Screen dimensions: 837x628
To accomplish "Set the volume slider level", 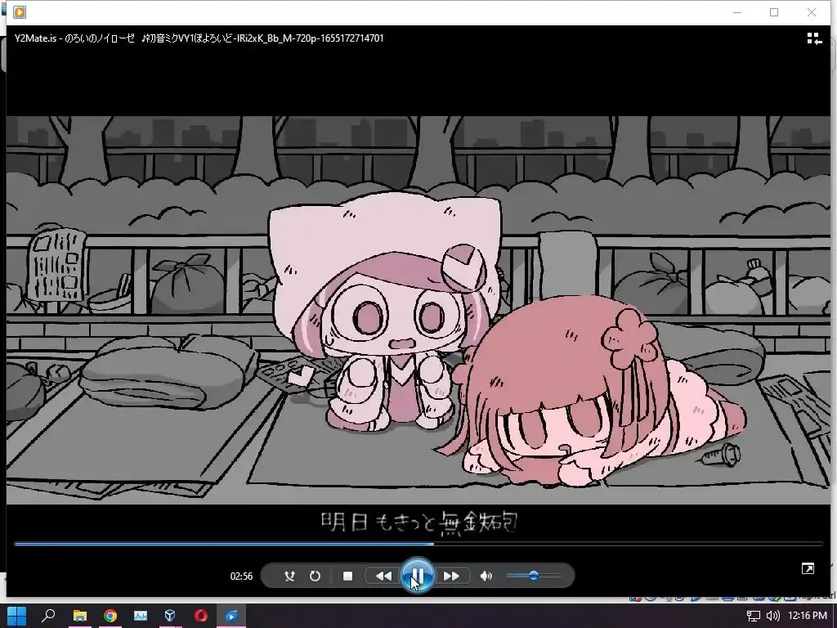I will click(534, 576).
